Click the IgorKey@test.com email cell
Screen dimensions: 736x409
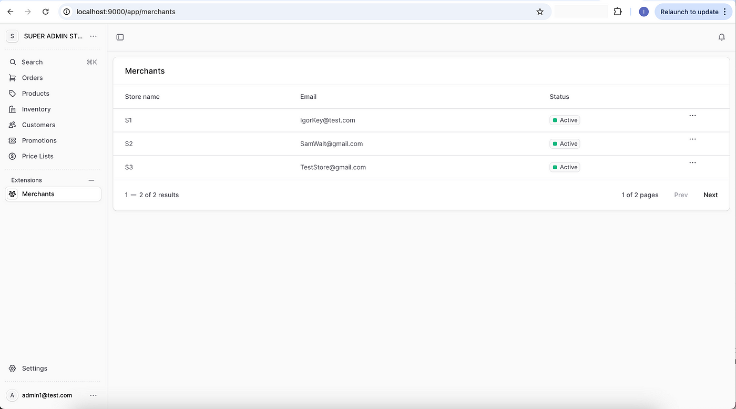328,120
